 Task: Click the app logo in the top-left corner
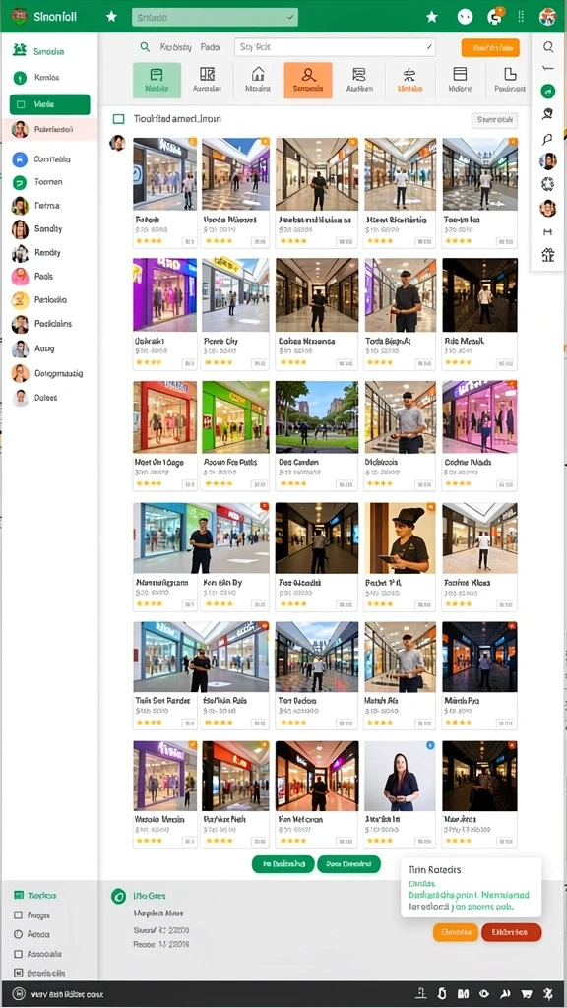pyautogui.click(x=19, y=16)
